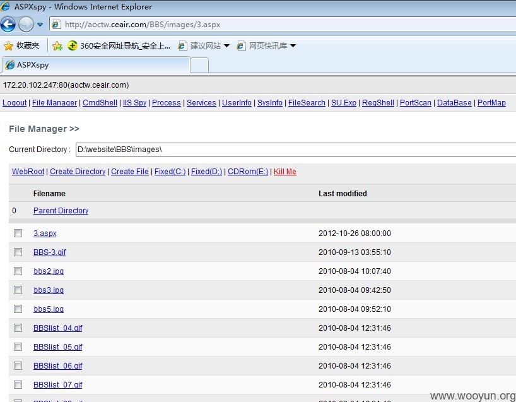The width and height of the screenshot is (516, 402).
Task: Open the BBSlist_05.gif file link
Action: click(58, 347)
